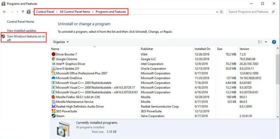Click the Driver Booster 7 program icon
The width and height of the screenshot is (280, 139).
point(53,54)
